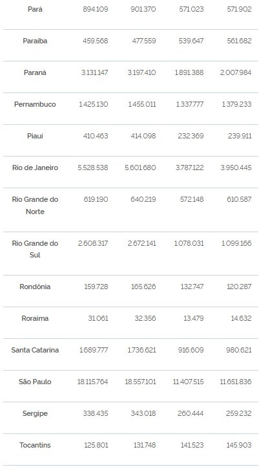Select value 5.601.680 in Rio de Janeiro row
259x467 pixels.
point(140,168)
